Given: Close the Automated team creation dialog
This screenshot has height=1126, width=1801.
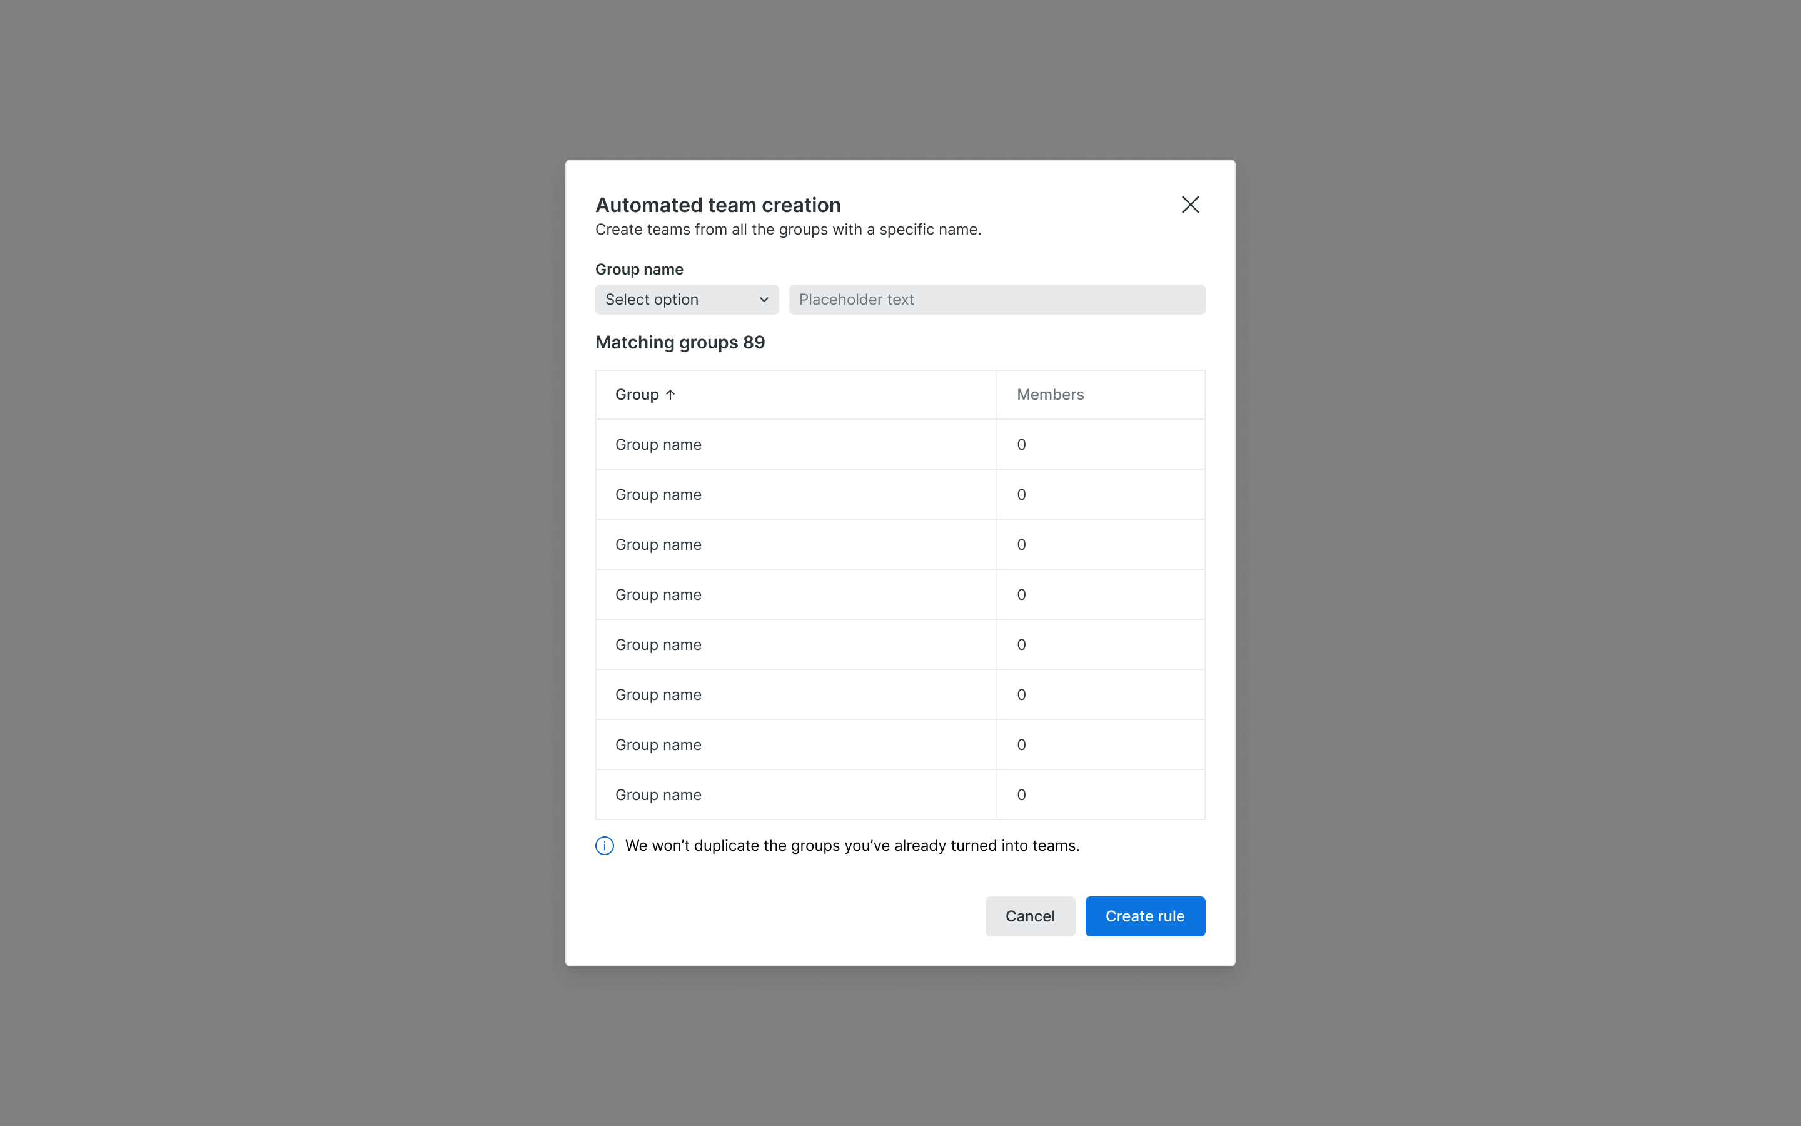Looking at the screenshot, I should click(1190, 205).
